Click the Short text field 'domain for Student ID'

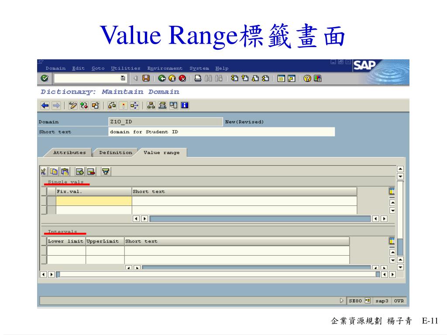(221, 132)
